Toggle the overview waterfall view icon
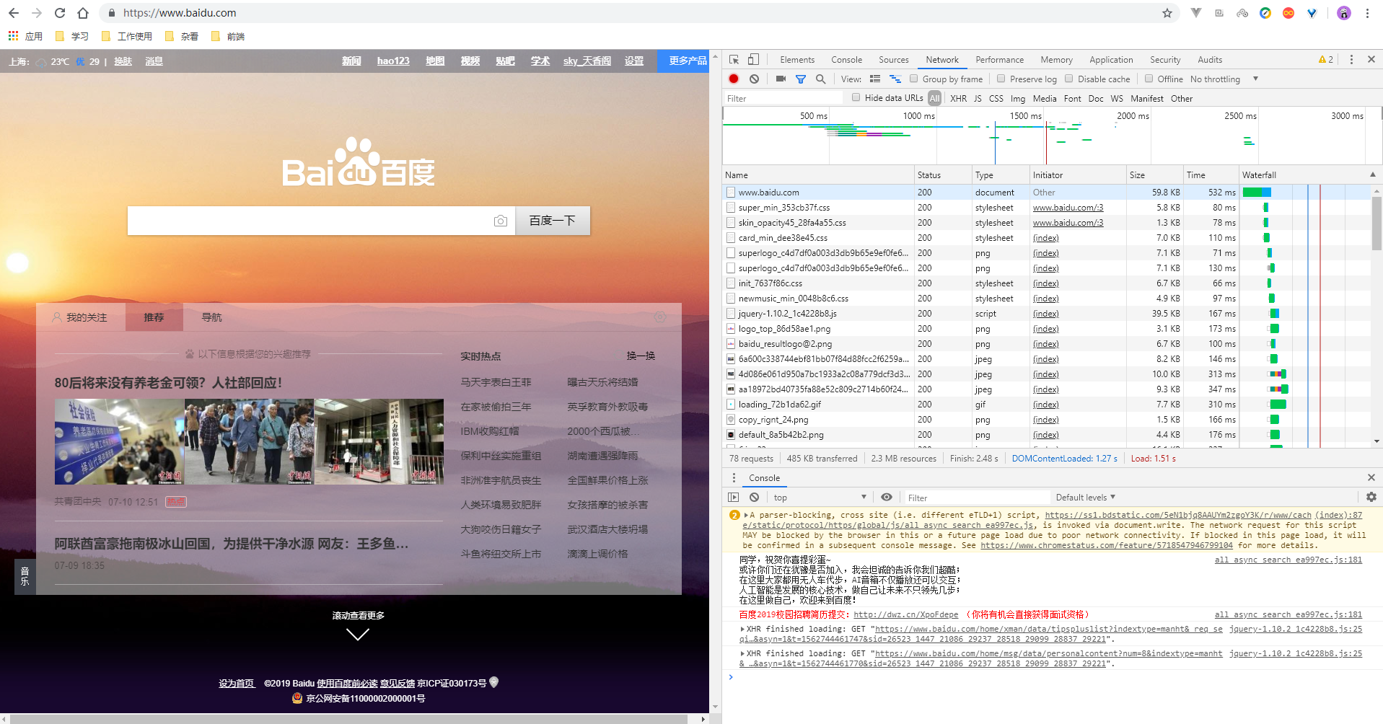1383x724 pixels. point(895,79)
